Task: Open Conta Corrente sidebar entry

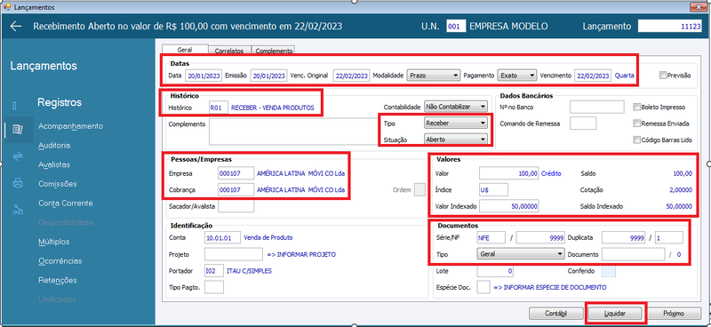Action: pyautogui.click(x=66, y=203)
